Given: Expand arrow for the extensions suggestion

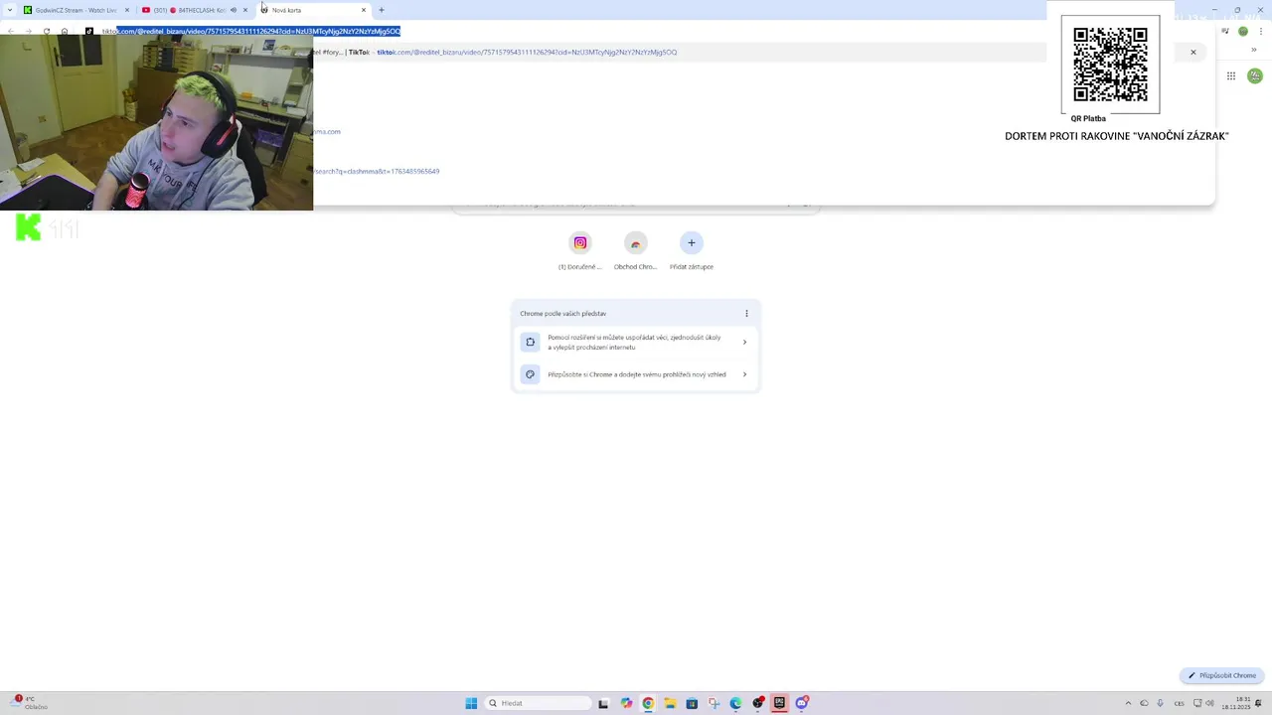Looking at the screenshot, I should click(x=744, y=342).
